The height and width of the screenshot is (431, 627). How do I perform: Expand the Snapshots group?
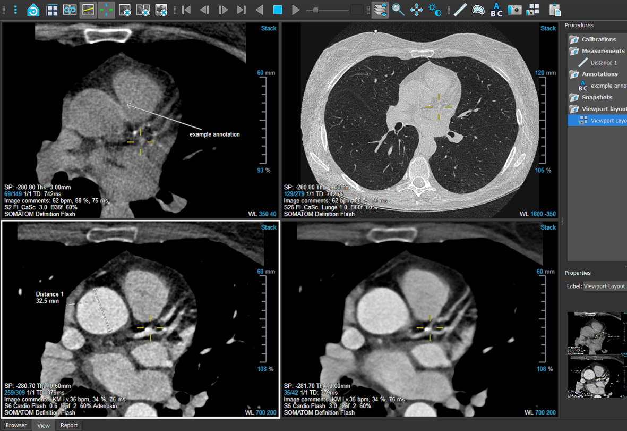[595, 97]
